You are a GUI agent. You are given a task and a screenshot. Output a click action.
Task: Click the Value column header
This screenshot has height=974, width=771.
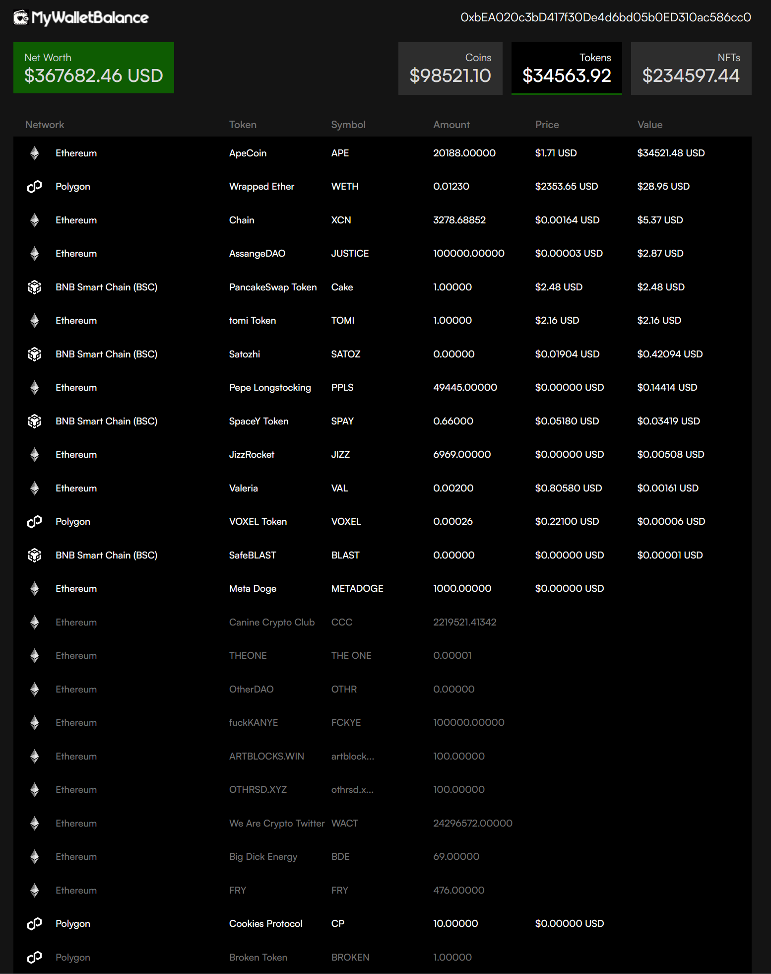click(650, 125)
